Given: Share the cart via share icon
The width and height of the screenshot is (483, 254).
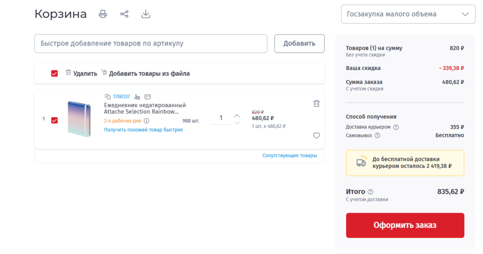Looking at the screenshot, I should pyautogui.click(x=124, y=14).
